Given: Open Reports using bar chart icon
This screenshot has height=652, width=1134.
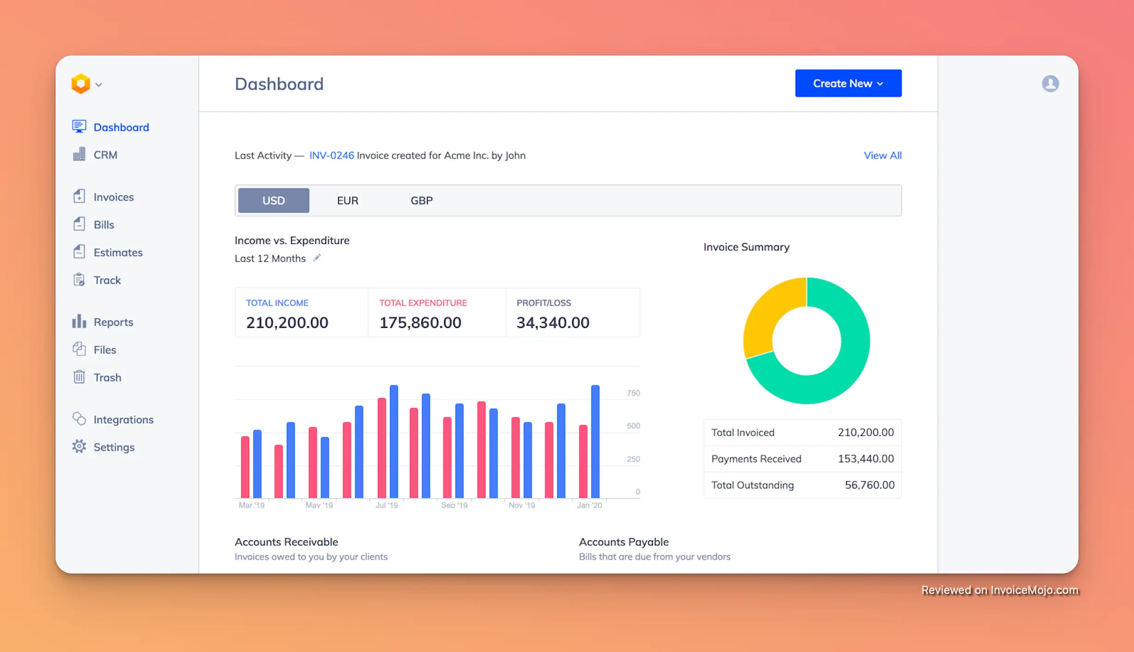Looking at the screenshot, I should (x=79, y=321).
